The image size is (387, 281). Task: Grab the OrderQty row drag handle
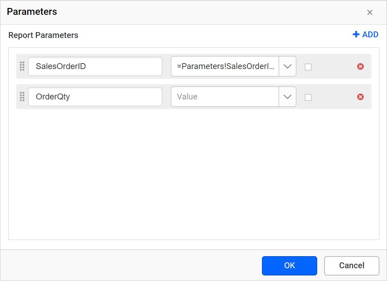tap(22, 97)
